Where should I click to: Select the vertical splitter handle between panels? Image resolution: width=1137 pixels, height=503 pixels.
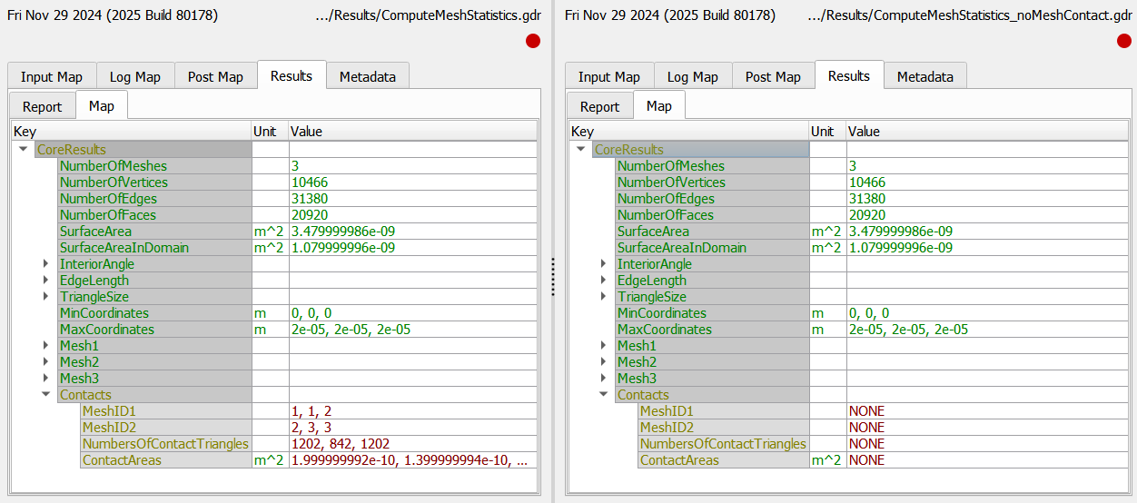coord(552,276)
